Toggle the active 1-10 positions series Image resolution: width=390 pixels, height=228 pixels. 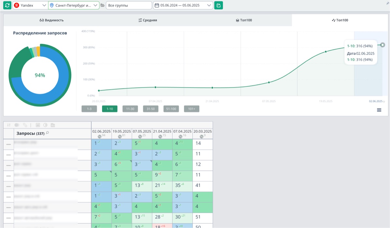click(110, 109)
